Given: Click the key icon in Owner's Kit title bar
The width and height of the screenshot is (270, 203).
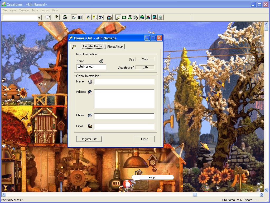Looking at the screenshot, I should [71, 38].
